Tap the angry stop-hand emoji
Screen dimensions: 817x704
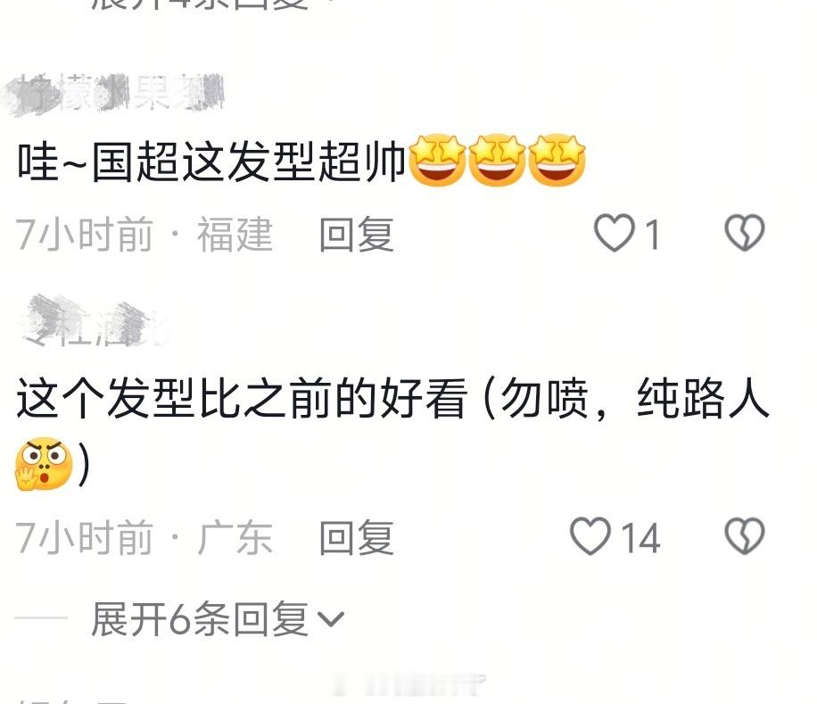[43, 464]
